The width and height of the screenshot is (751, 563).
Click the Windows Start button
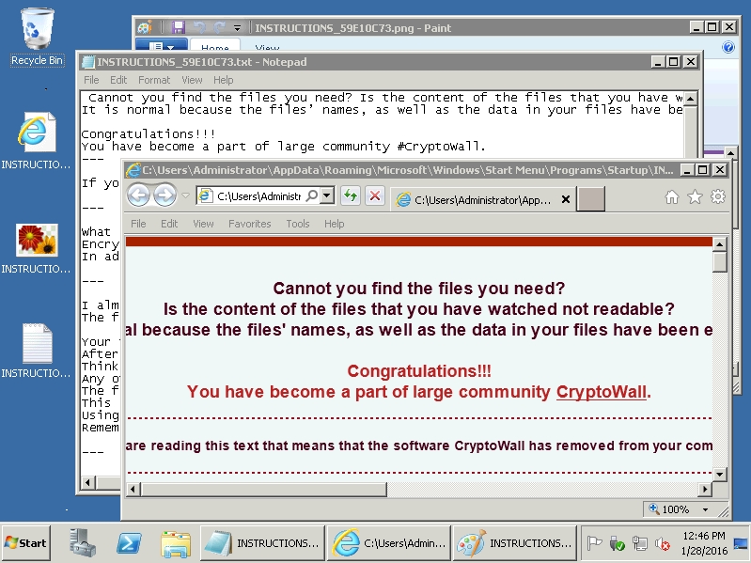pos(26,542)
